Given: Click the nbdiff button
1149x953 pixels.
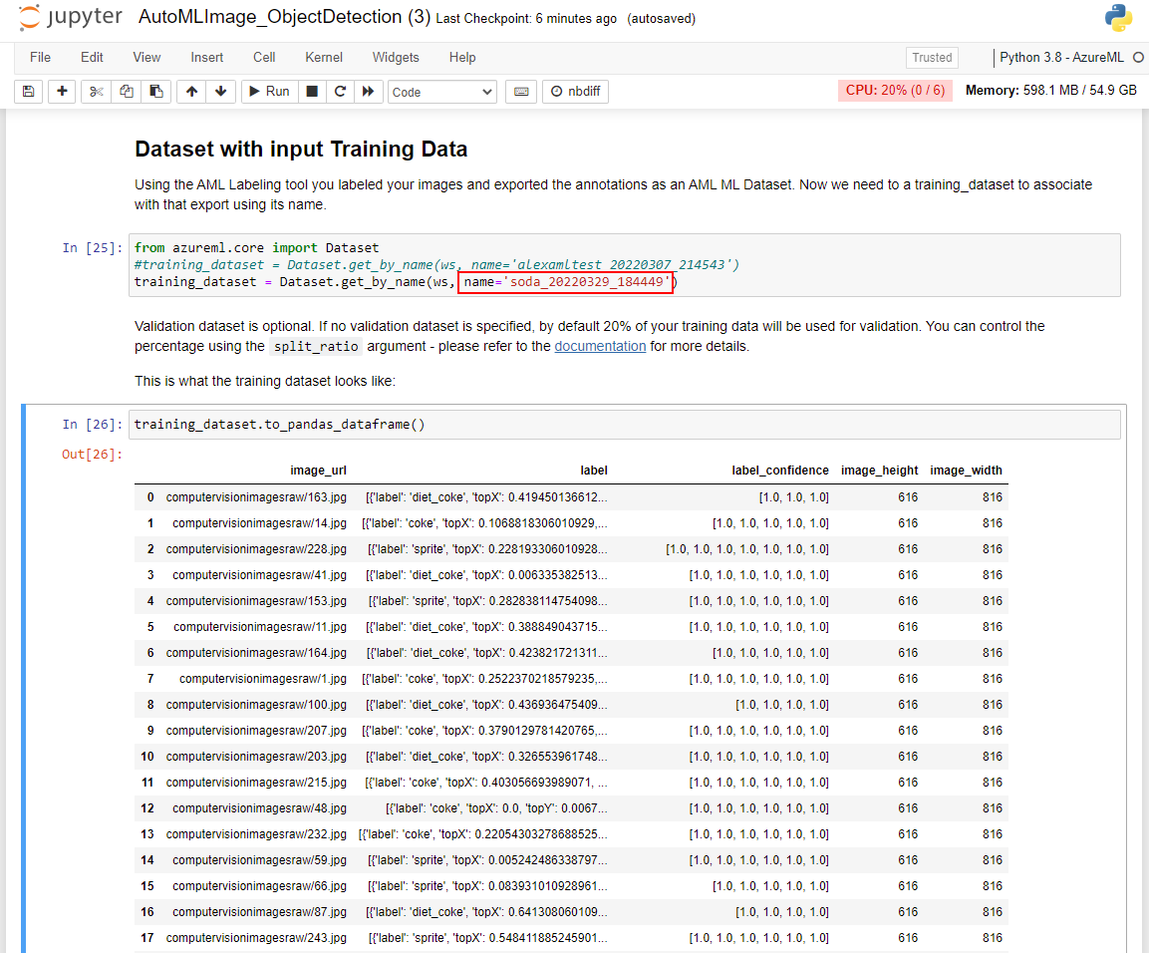Looking at the screenshot, I should 575,92.
